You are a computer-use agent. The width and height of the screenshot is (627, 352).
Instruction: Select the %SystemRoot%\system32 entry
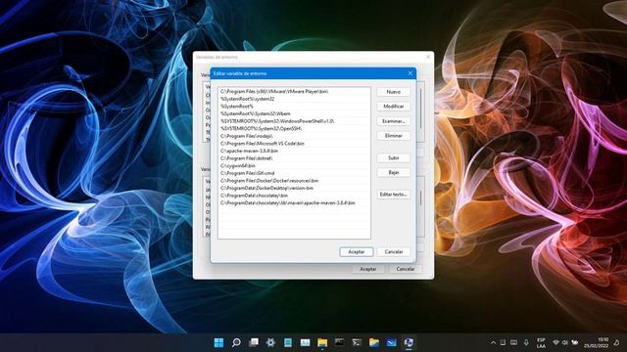[294, 99]
